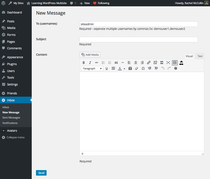Toggle bold formatting in editor toolbar

pyautogui.click(x=83, y=63)
